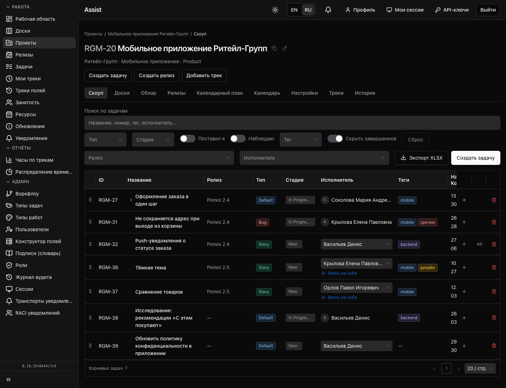The width and height of the screenshot is (506, 388).
Task: Switch language to RU
Action: pyautogui.click(x=308, y=10)
